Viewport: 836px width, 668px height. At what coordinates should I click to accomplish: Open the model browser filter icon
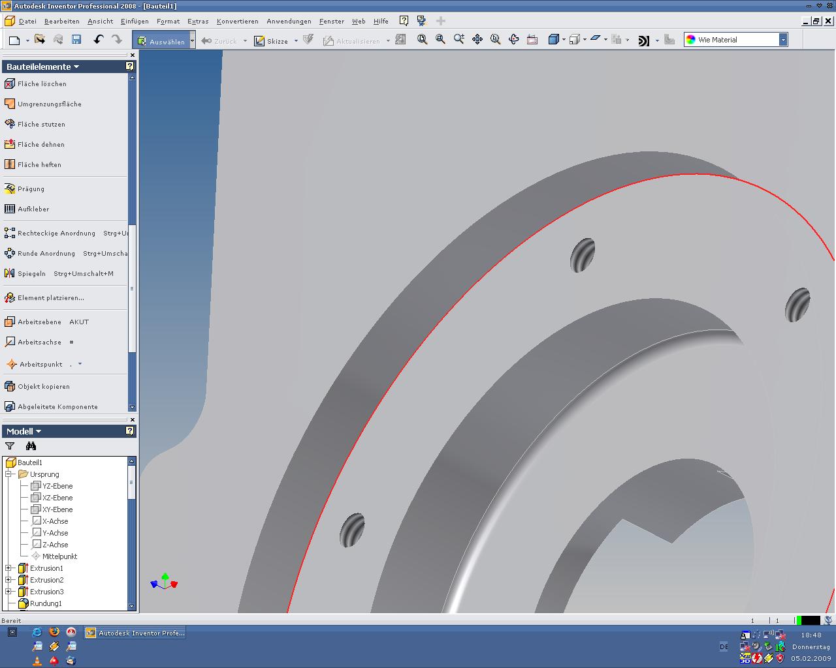pos(10,446)
